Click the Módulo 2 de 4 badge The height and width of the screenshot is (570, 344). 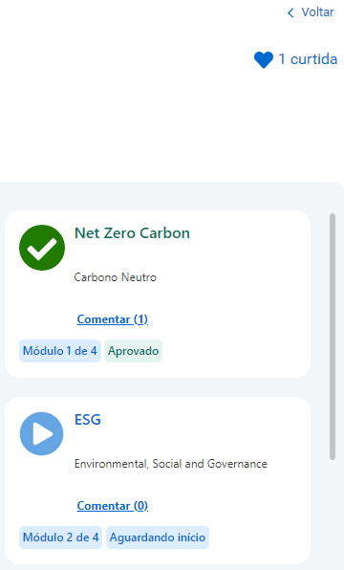(x=60, y=537)
